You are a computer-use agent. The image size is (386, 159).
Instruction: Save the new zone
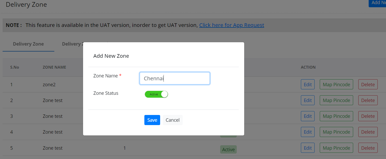click(x=152, y=120)
